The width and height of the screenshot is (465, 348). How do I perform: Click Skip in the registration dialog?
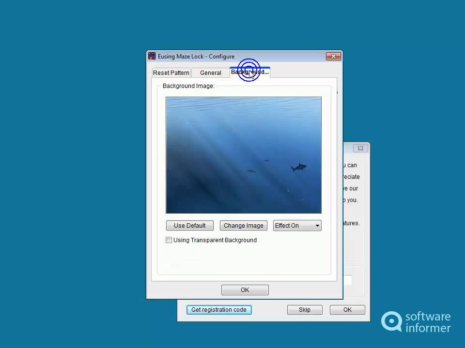305,309
